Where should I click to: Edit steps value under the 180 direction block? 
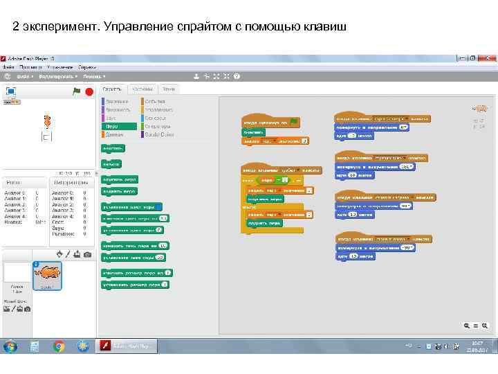(x=353, y=175)
